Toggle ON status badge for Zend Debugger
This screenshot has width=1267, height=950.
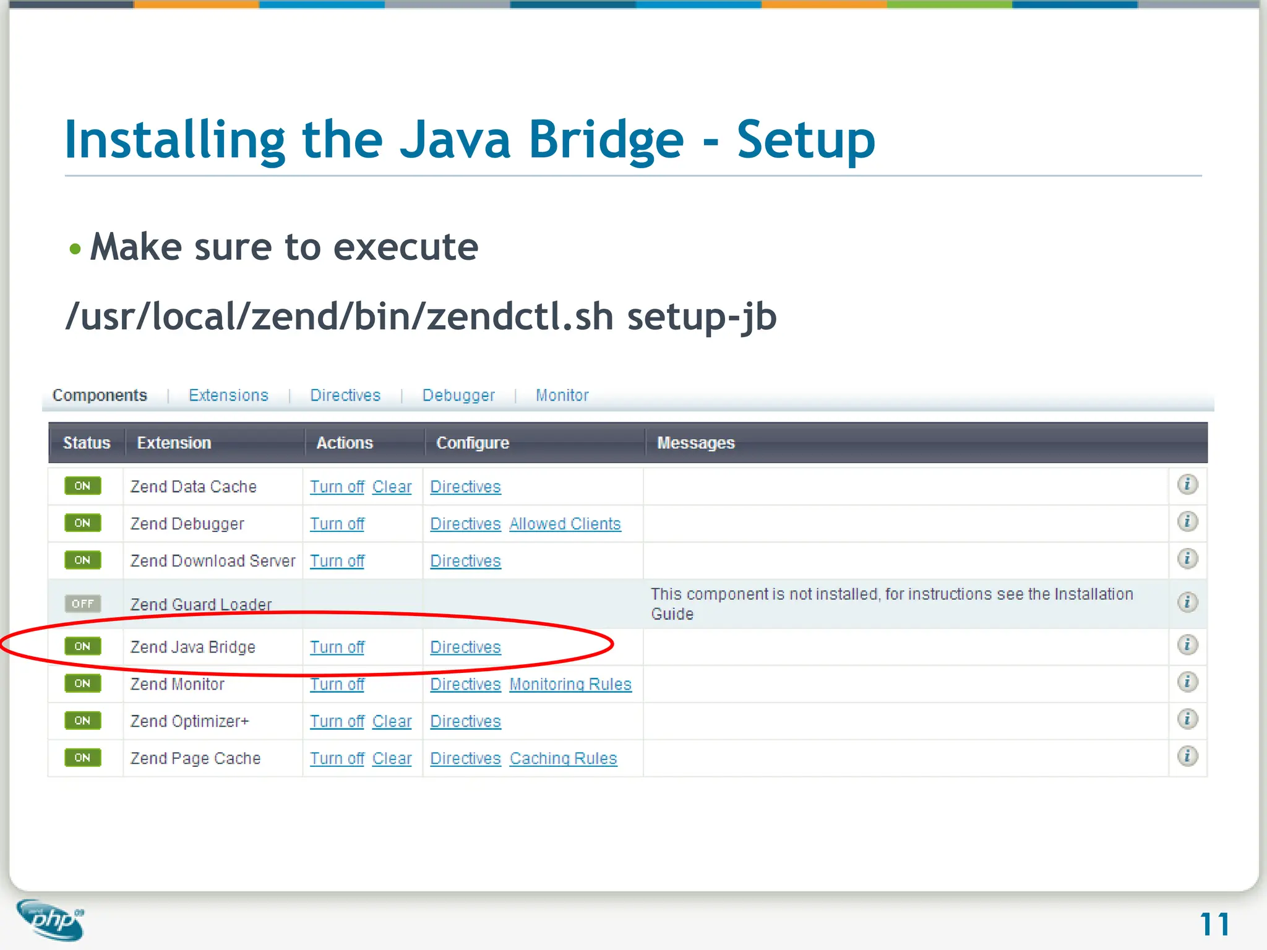coord(82,523)
